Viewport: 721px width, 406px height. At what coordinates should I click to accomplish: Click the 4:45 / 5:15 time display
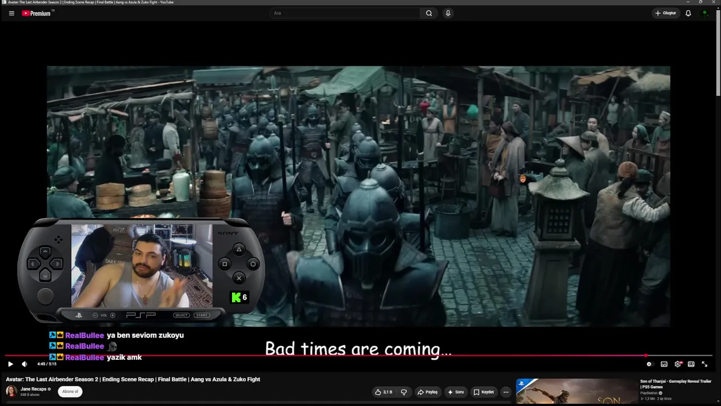click(x=47, y=364)
